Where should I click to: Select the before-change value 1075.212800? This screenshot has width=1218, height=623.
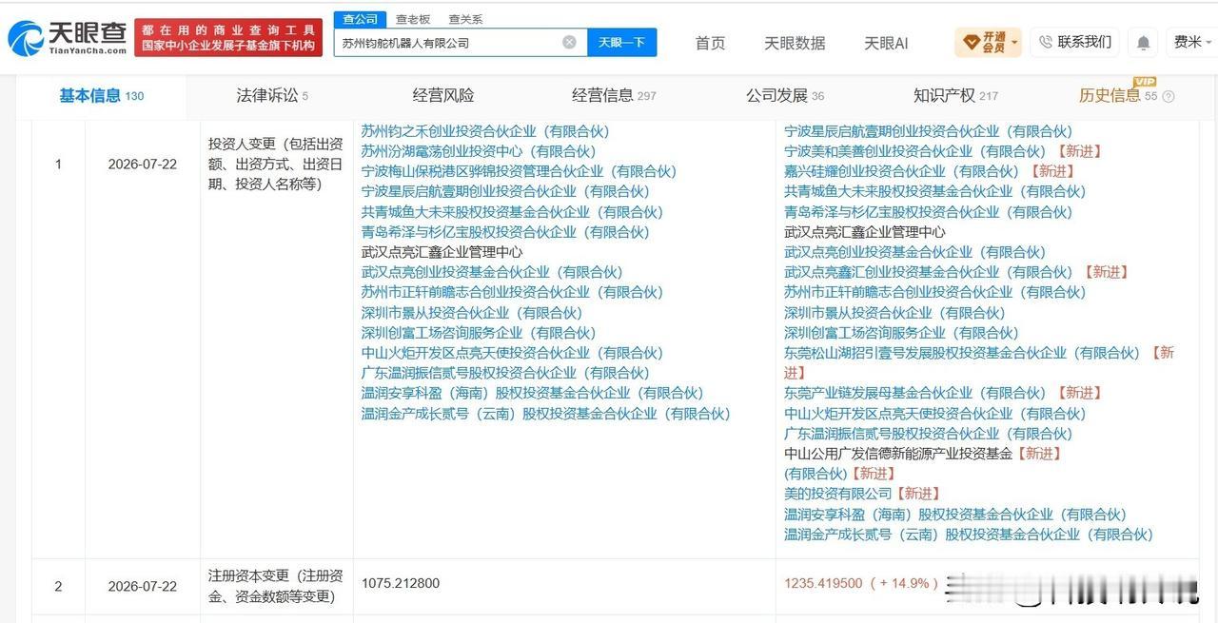click(x=401, y=583)
